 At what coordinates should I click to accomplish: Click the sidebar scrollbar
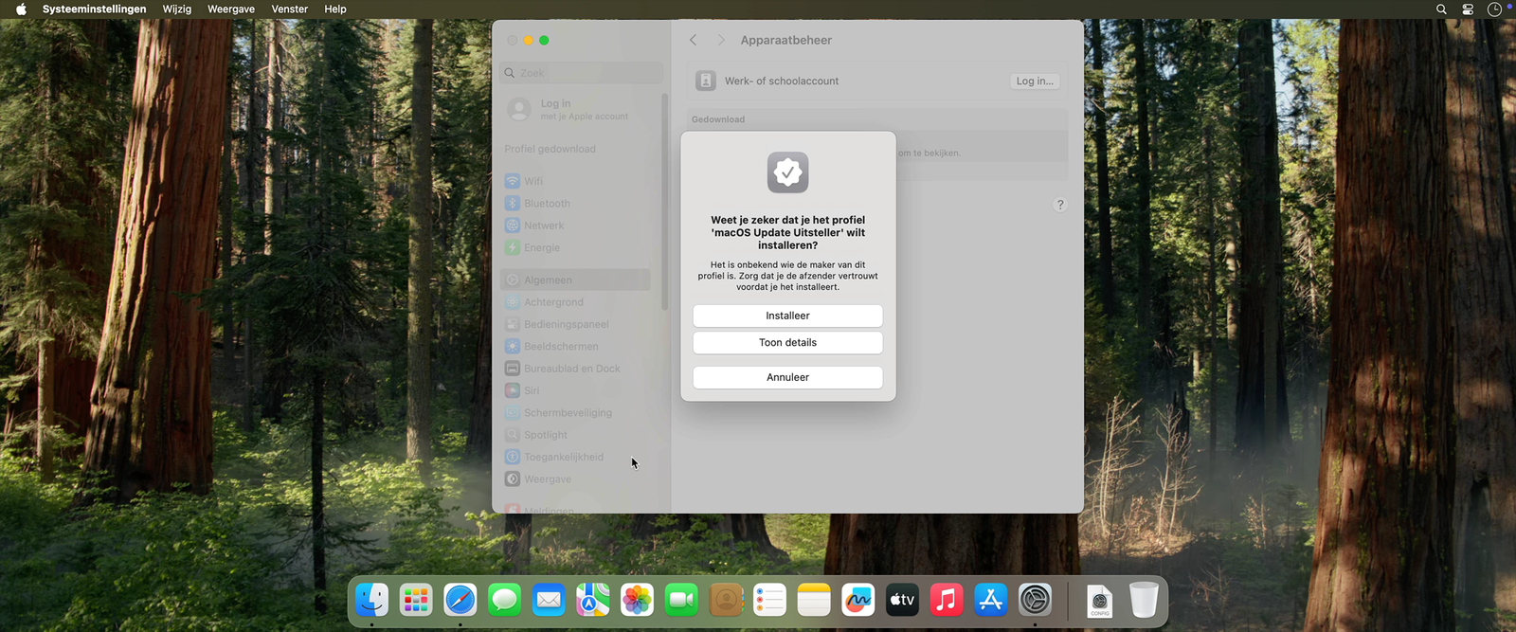pyautogui.click(x=664, y=201)
